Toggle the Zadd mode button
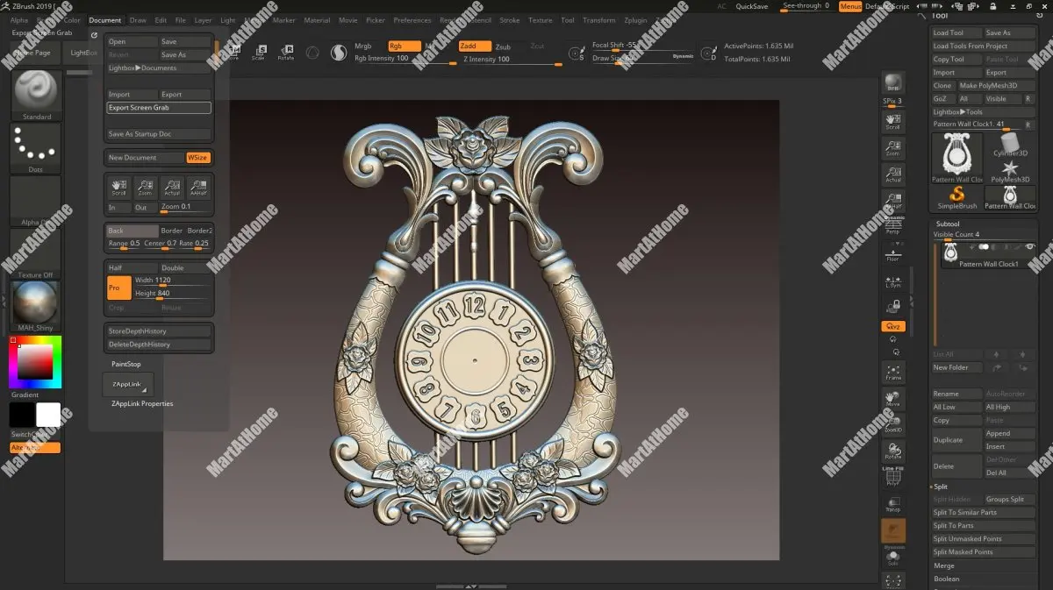Screen dimensions: 1053x590 [475, 46]
